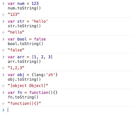Click the "[object Object]" output string
The width and height of the screenshot is (133, 116).
[x=28, y=86]
